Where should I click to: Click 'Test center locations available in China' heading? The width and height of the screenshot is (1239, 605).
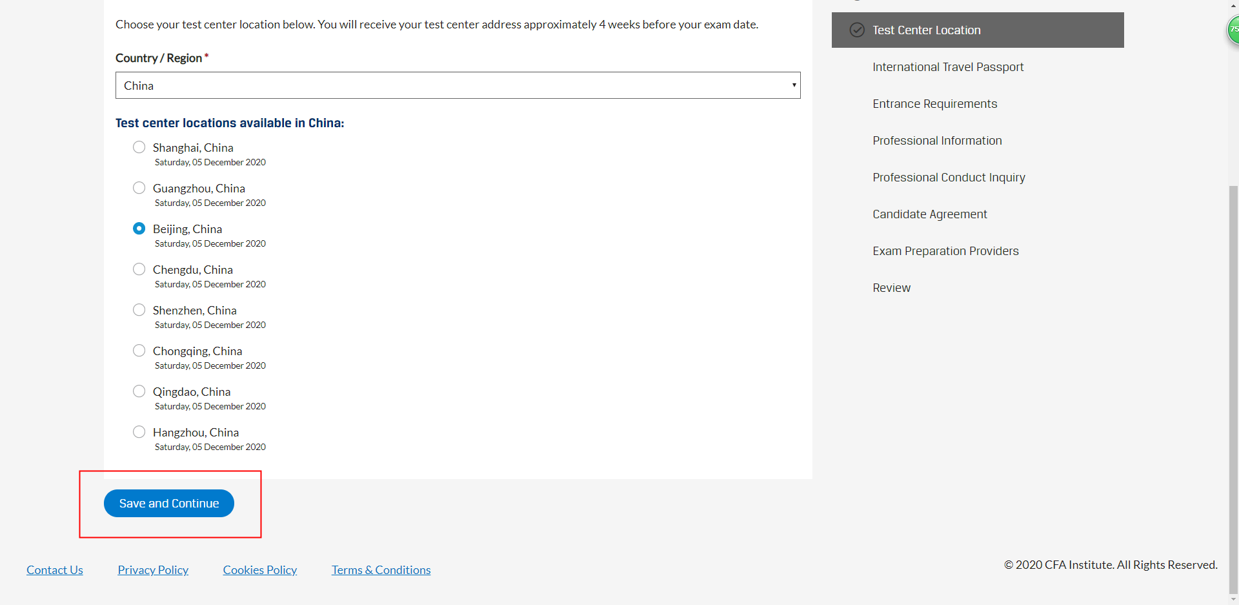pos(230,123)
